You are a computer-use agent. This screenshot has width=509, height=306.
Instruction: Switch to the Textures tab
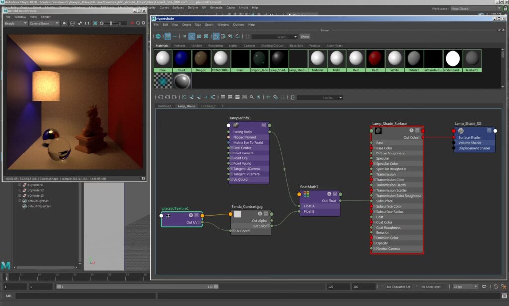(179, 46)
